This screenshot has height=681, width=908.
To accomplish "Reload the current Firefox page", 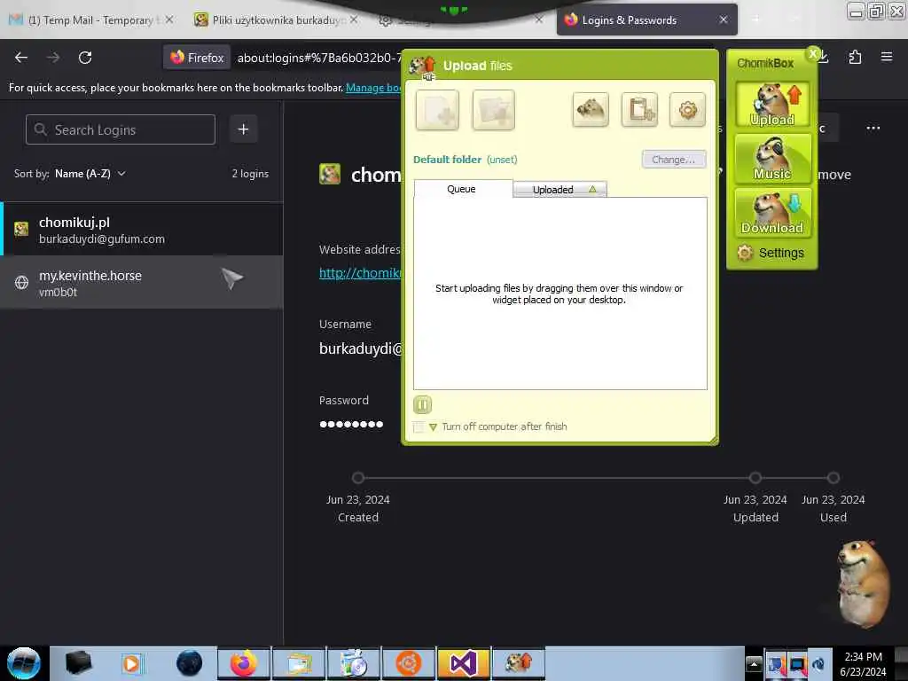I will 85,58.
